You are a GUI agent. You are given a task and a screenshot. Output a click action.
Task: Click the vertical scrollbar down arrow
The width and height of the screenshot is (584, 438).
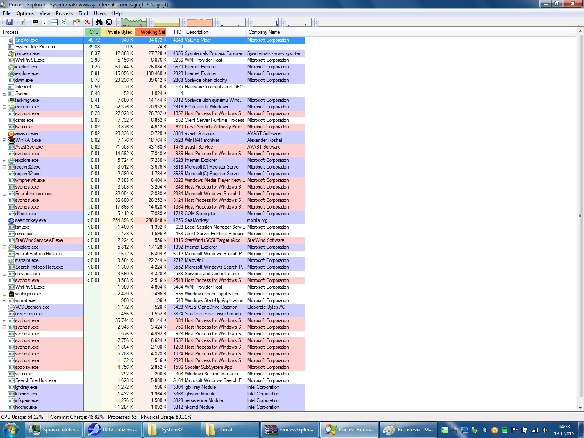pyautogui.click(x=580, y=408)
